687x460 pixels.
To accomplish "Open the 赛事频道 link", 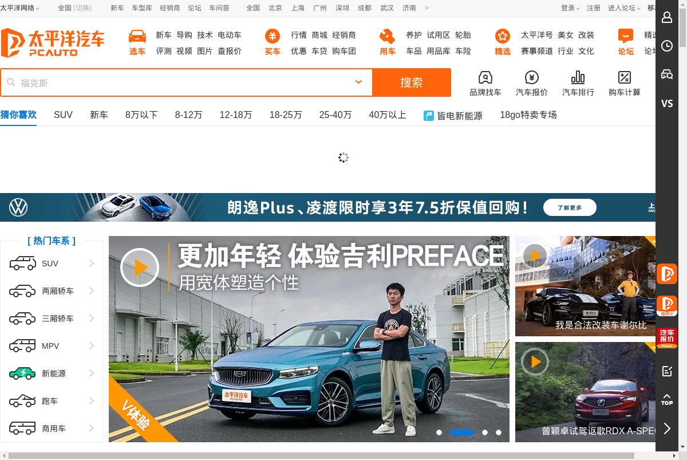I will coord(537,51).
